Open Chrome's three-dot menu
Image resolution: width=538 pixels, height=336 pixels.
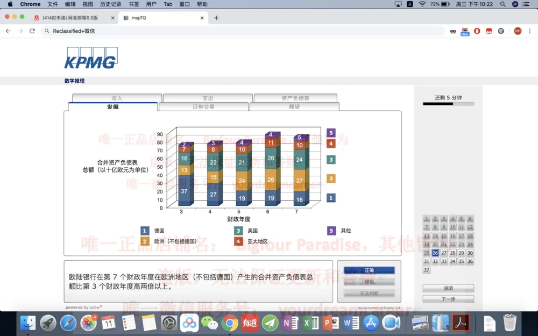point(530,31)
